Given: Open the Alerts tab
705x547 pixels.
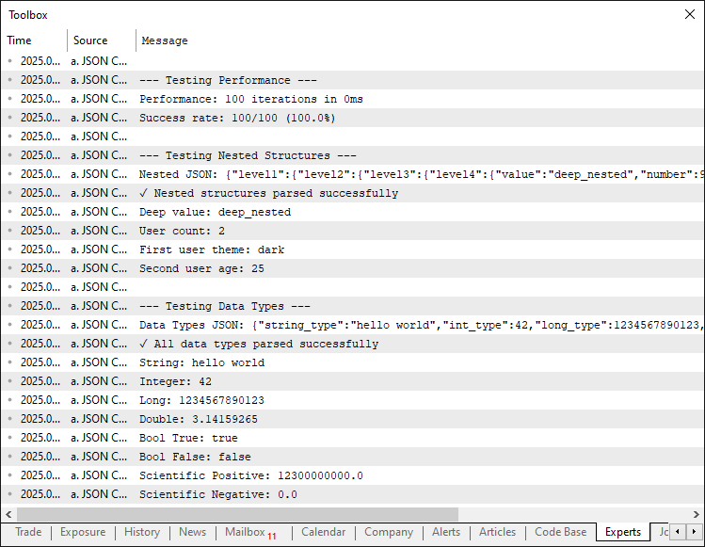Looking at the screenshot, I should pyautogui.click(x=446, y=532).
